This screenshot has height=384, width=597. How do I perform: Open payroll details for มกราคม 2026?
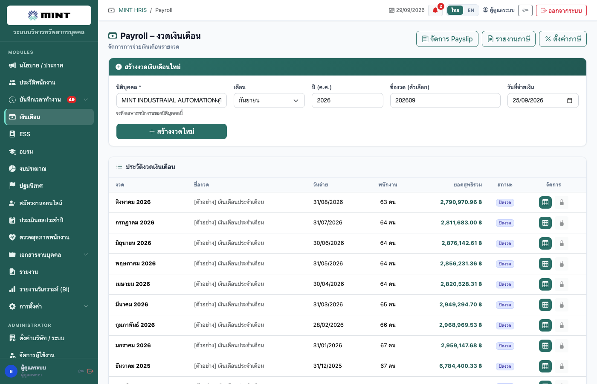545,346
